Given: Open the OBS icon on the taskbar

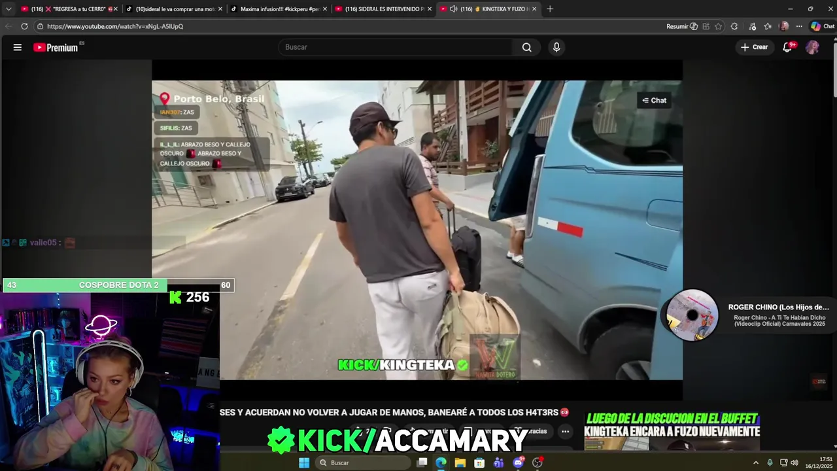Looking at the screenshot, I should coord(538,462).
